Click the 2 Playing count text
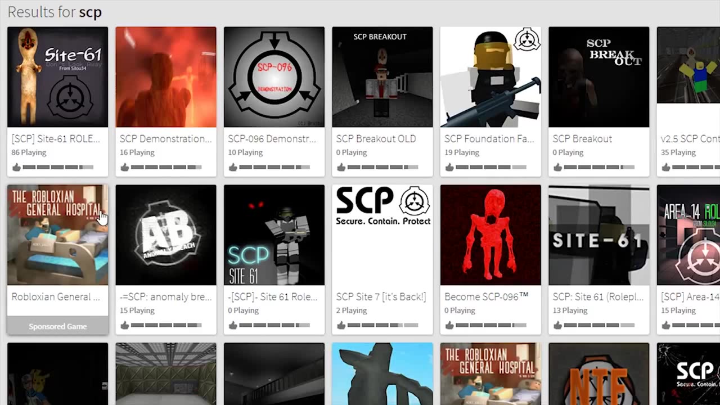 click(352, 310)
